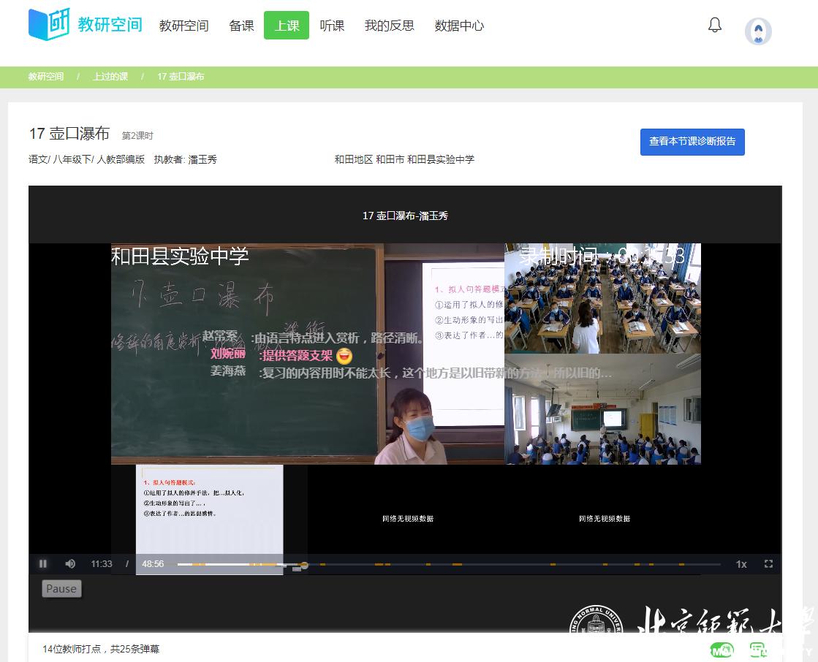Screen dimensions: 818x662
Task: Select the top-right classroom camera view
Action: click(602, 300)
